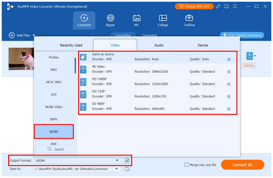The height and width of the screenshot is (178, 273).
Task: Select the WMV format
Action: (54, 119)
